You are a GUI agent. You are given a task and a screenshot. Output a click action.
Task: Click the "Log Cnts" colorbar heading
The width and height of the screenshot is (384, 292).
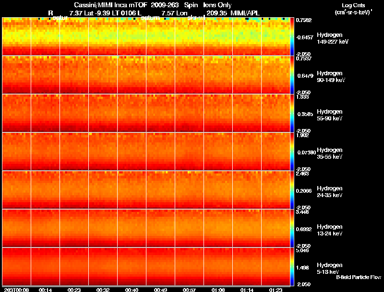point(353,5)
